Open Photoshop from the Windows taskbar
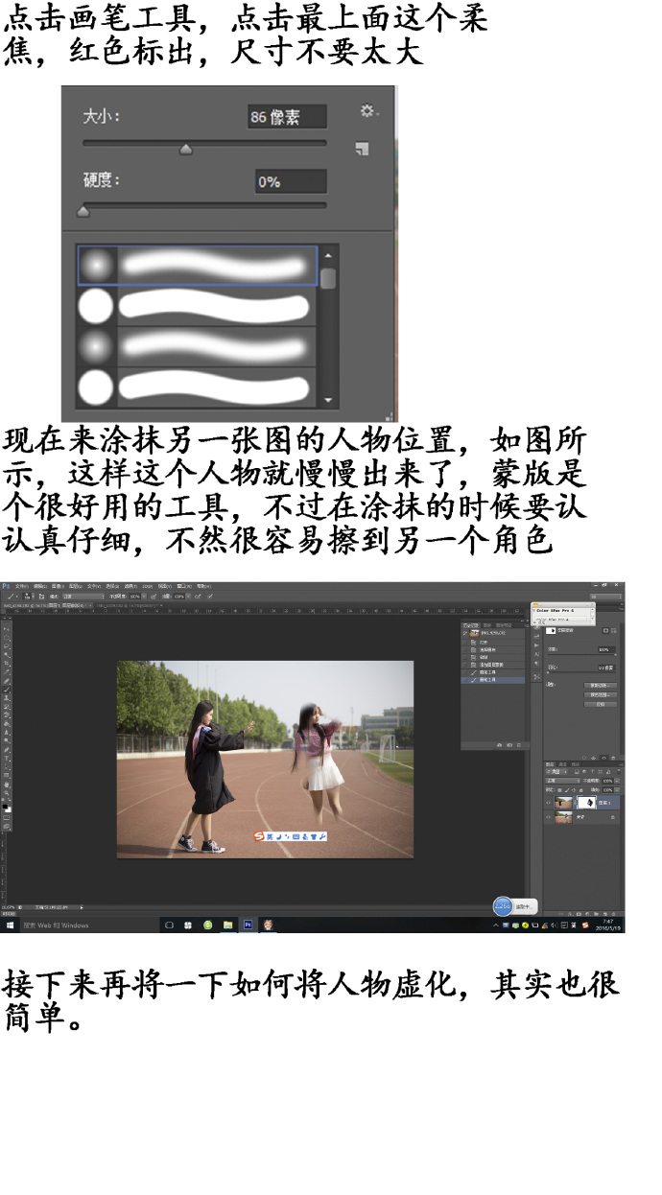 (248, 926)
